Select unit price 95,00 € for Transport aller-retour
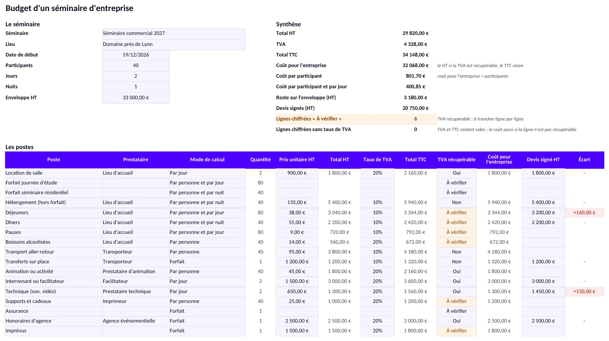 pos(297,252)
